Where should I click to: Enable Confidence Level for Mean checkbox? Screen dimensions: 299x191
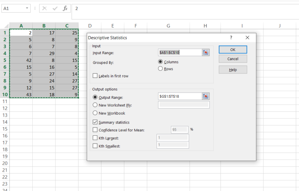pyautogui.click(x=95, y=130)
